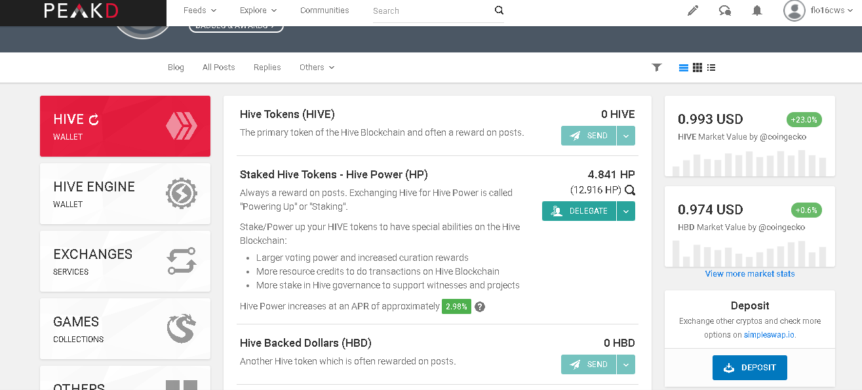
Task: Open the HIVE Wallet panel
Action: pyautogui.click(x=125, y=127)
